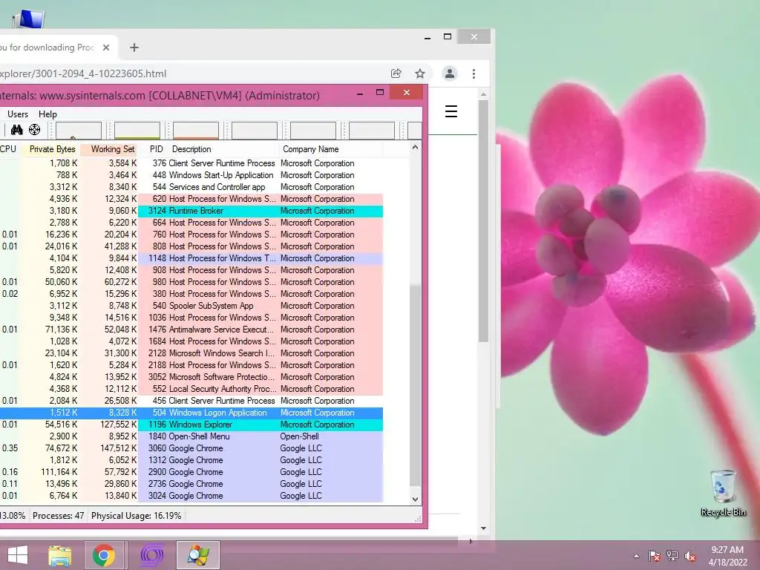Select Windows Start-Up Application row
The height and width of the screenshot is (570, 760).
(x=191, y=175)
